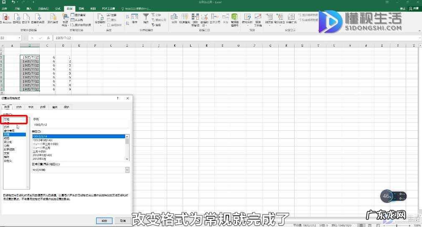
Task: Choose the 文本 category in format list
Action: (x=6, y=153)
